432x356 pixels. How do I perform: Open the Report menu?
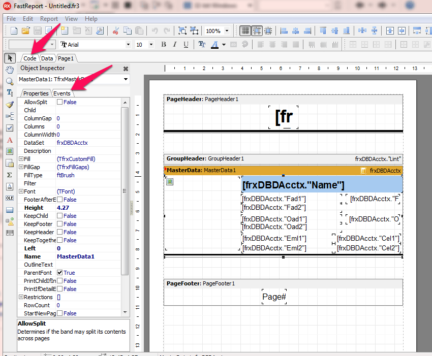click(x=49, y=19)
